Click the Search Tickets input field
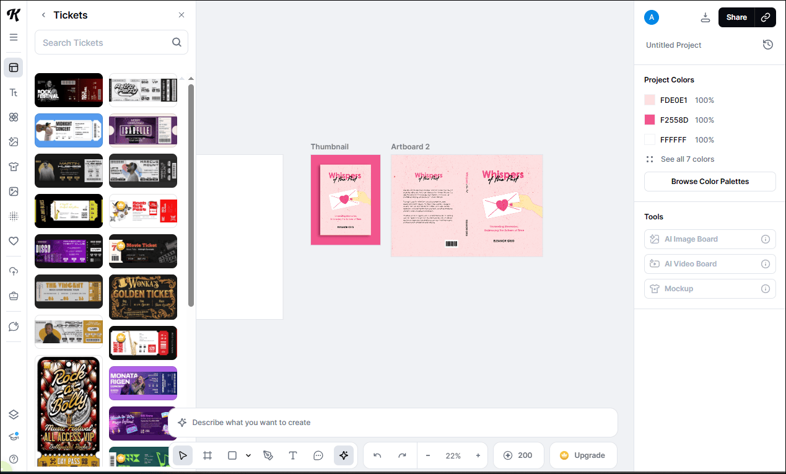Screen dimensions: 786x474 coord(105,42)
